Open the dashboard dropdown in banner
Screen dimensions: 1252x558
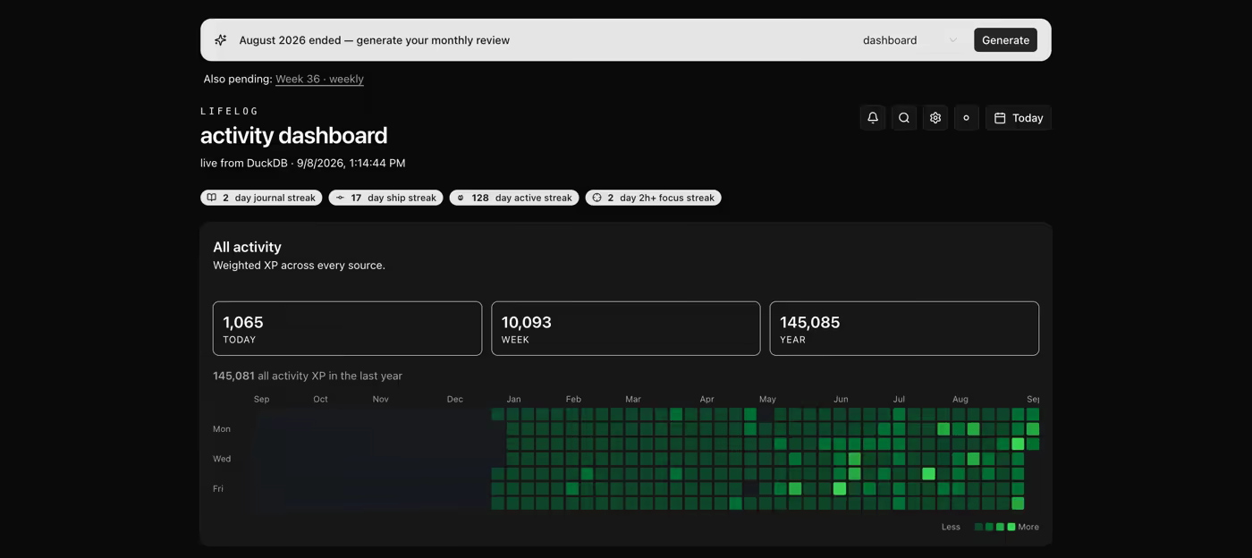pyautogui.click(x=909, y=40)
